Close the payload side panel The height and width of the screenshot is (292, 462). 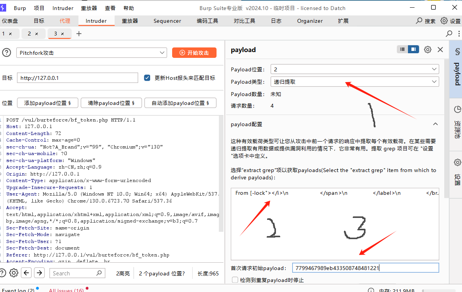click(440, 49)
